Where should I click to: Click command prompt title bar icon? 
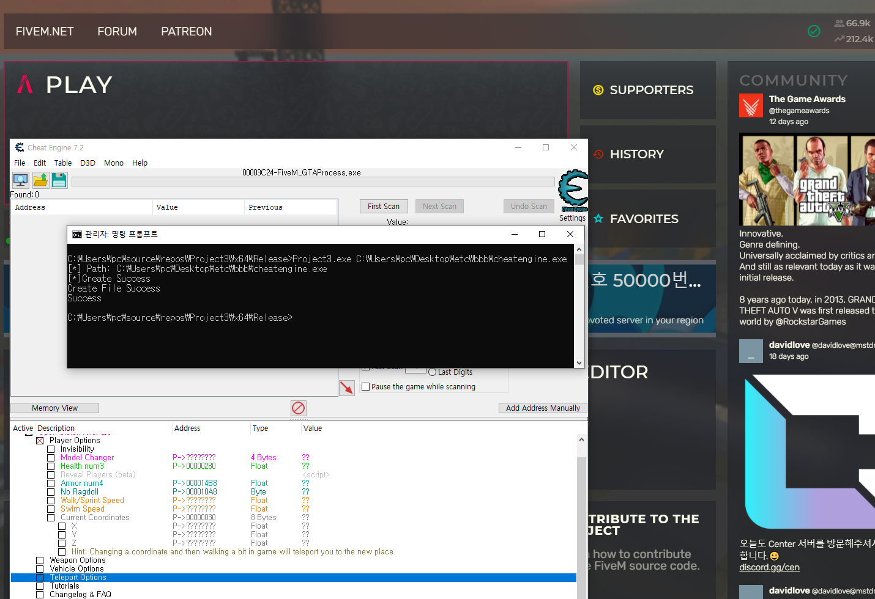[76, 234]
